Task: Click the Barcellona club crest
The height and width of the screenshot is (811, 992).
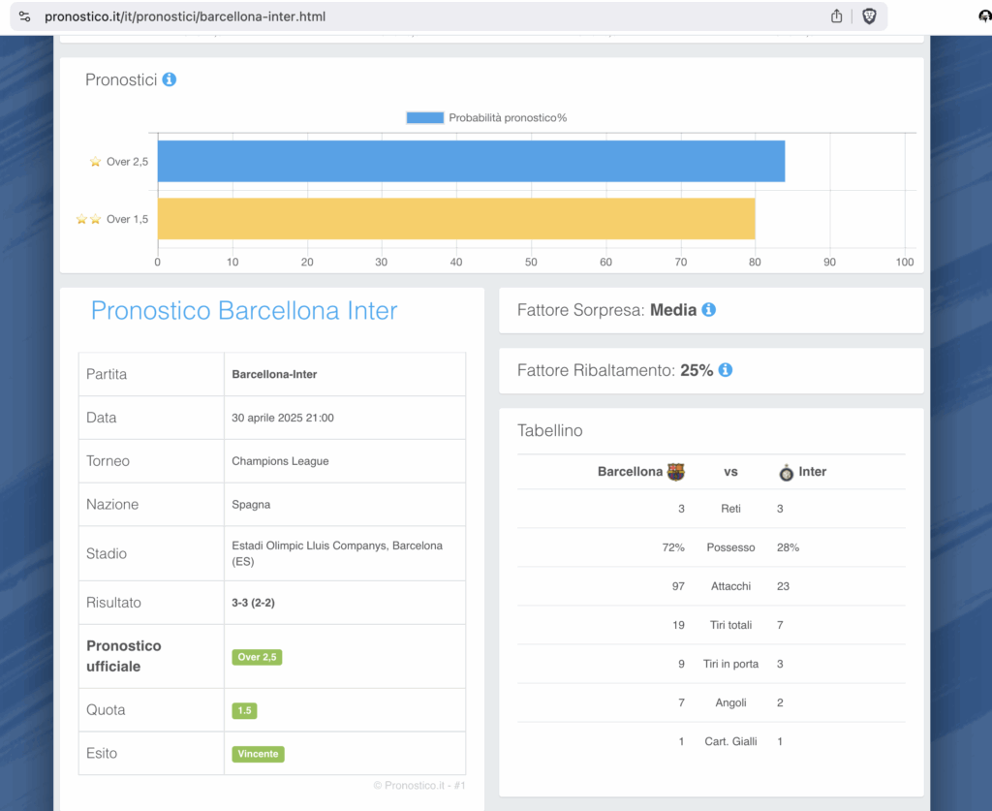Action: [675, 472]
